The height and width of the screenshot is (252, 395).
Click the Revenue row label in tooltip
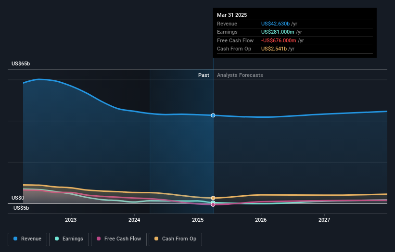[x=227, y=24]
